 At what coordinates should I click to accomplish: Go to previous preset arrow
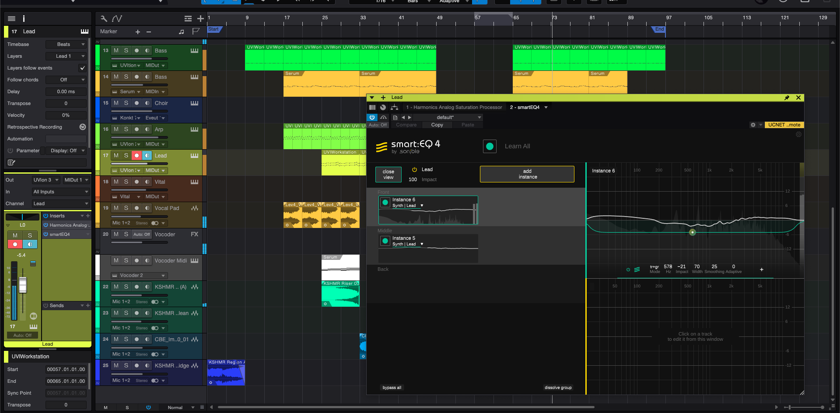[x=403, y=117]
